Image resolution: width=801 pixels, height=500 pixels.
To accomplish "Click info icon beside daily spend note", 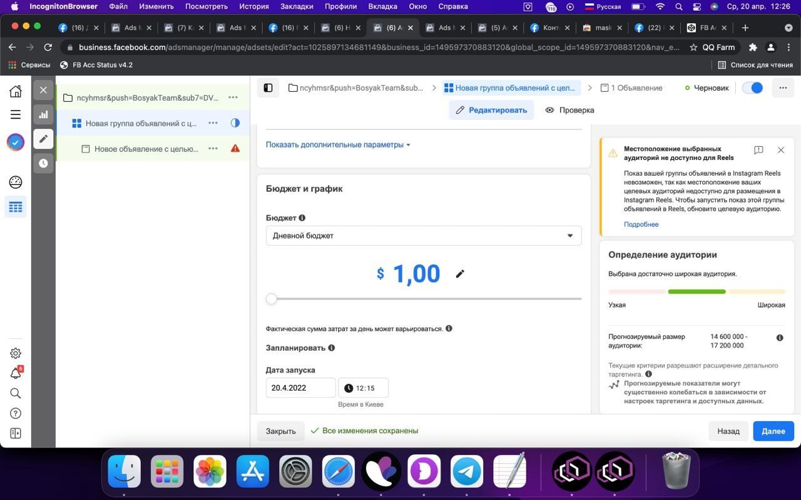I will point(449,328).
